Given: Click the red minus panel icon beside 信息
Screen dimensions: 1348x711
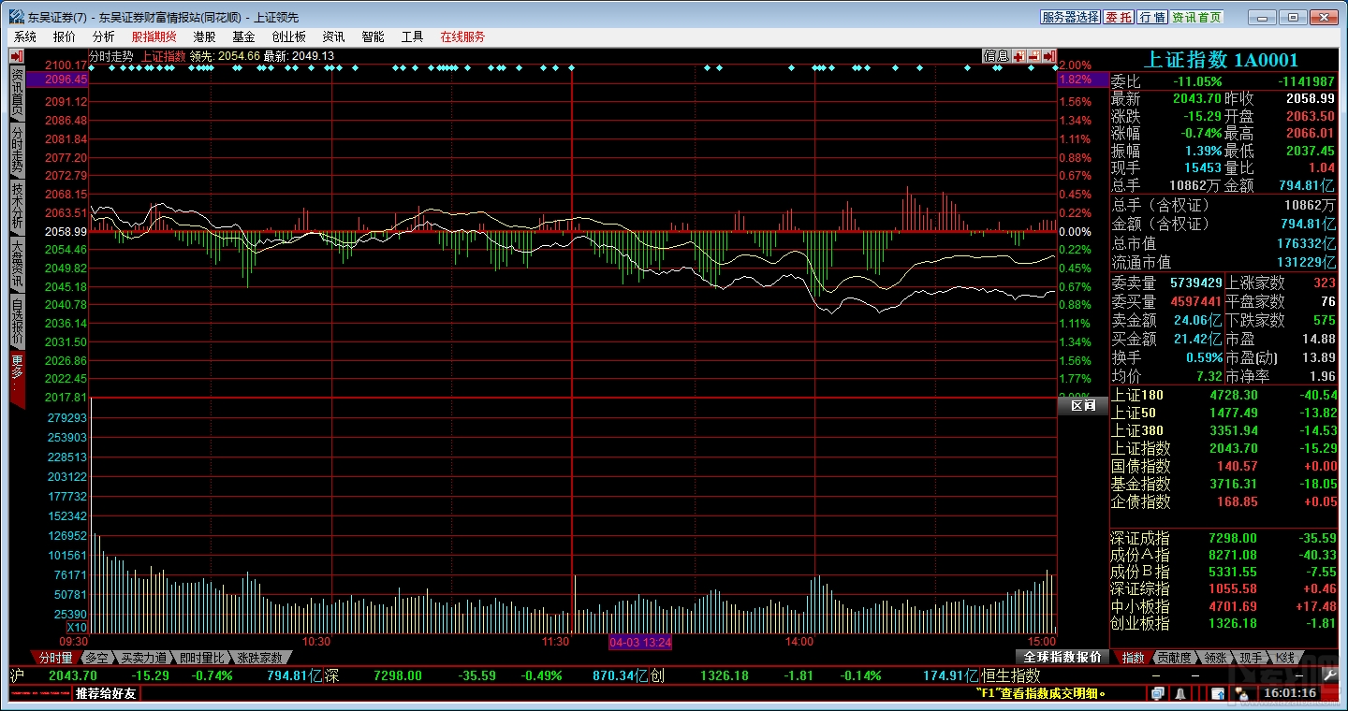Looking at the screenshot, I should [x=1033, y=56].
